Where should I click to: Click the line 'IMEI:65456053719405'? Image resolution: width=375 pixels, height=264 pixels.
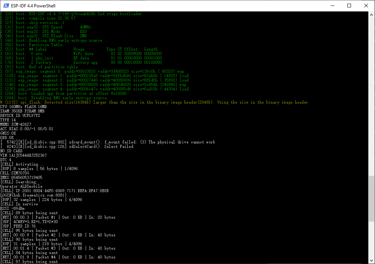click(x=21, y=177)
